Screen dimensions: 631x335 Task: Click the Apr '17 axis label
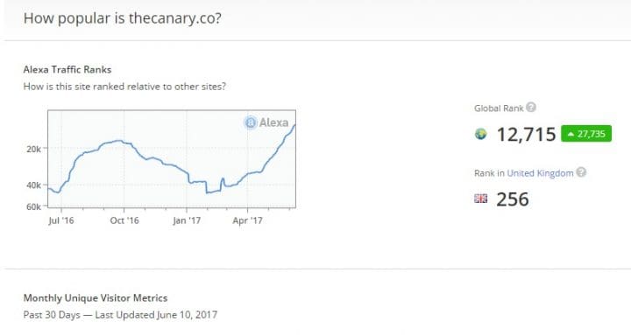click(x=247, y=220)
